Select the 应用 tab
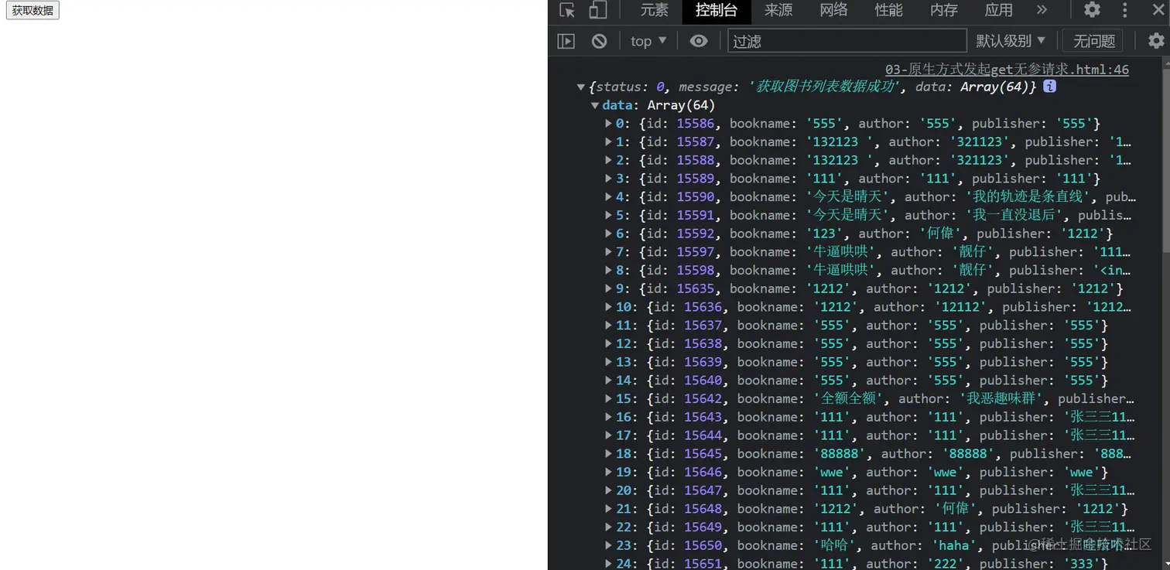1170x570 pixels. click(998, 10)
